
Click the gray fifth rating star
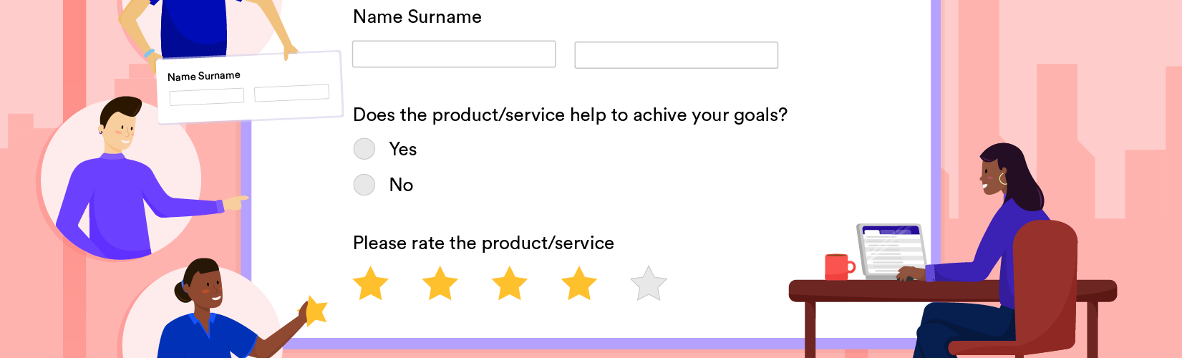click(649, 284)
